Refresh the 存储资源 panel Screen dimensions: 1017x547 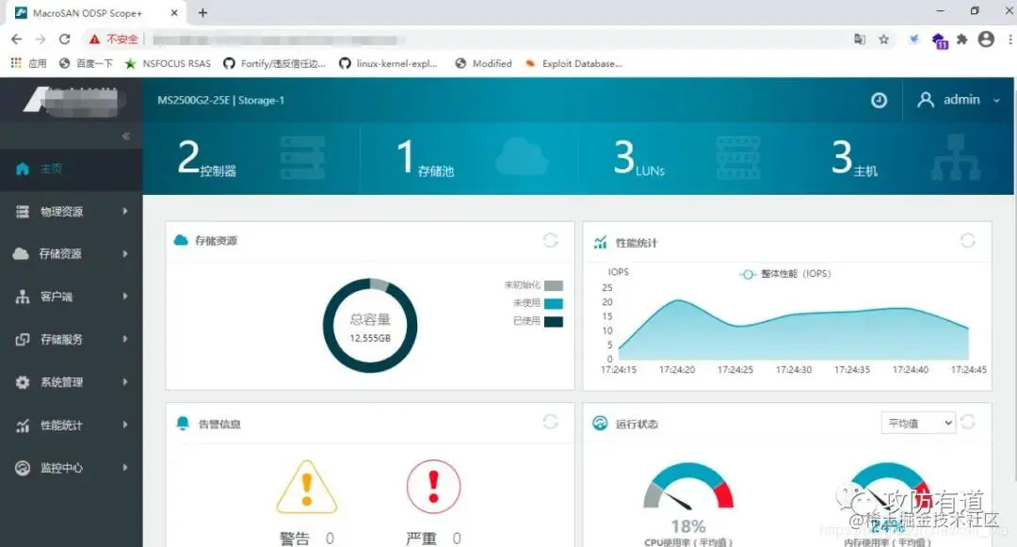click(551, 240)
